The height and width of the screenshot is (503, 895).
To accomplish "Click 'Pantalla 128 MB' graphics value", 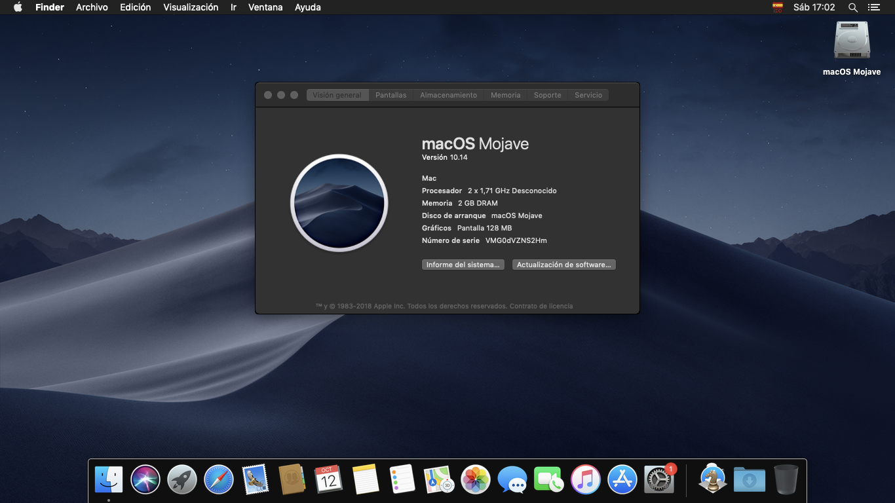I will [485, 228].
